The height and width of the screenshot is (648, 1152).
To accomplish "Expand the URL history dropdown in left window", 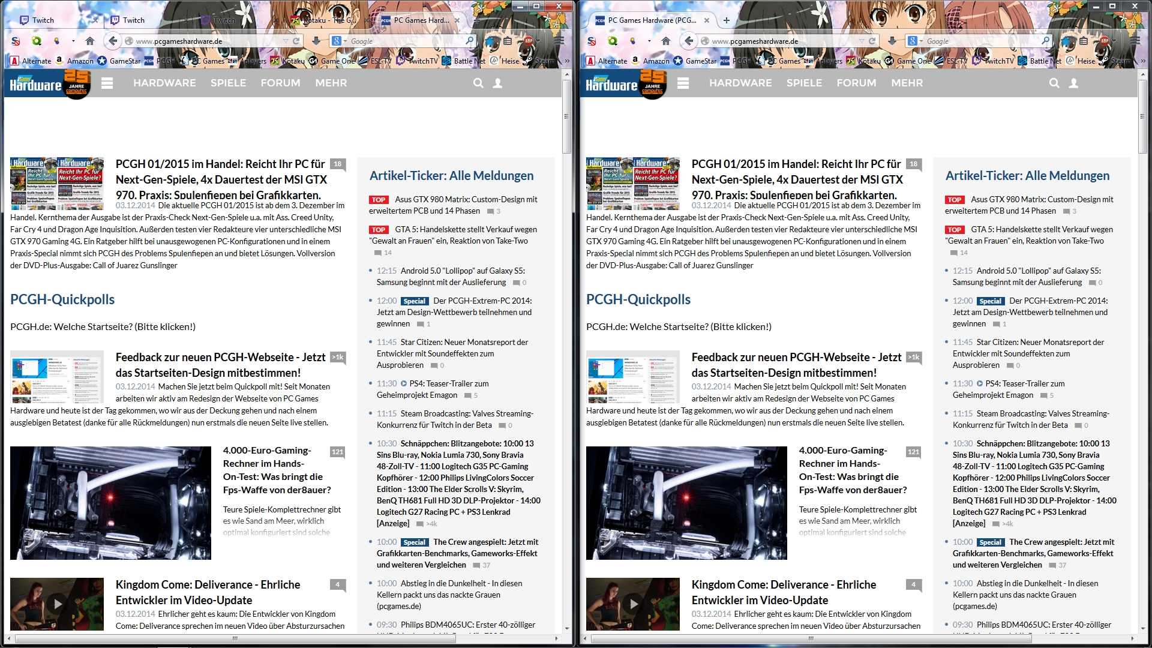I will (x=286, y=41).
